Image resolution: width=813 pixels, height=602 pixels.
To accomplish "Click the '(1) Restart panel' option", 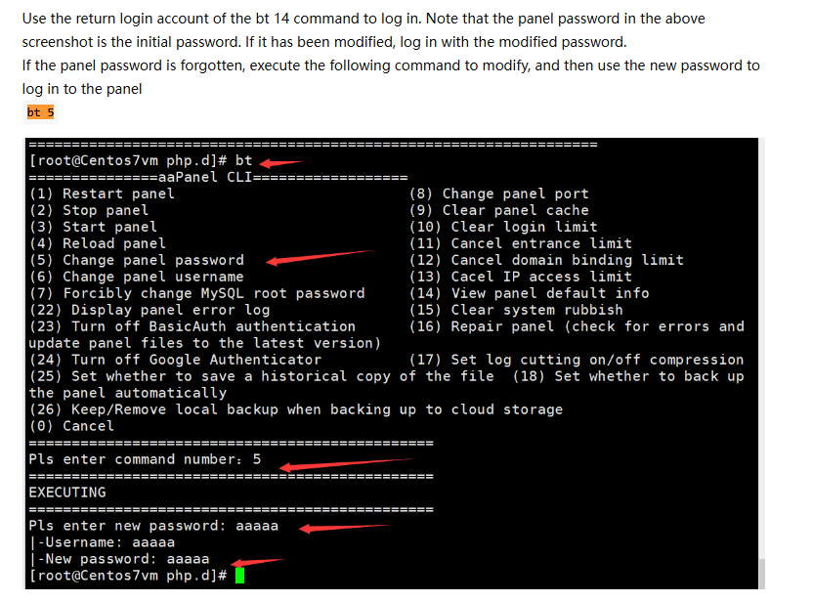I will point(102,193).
